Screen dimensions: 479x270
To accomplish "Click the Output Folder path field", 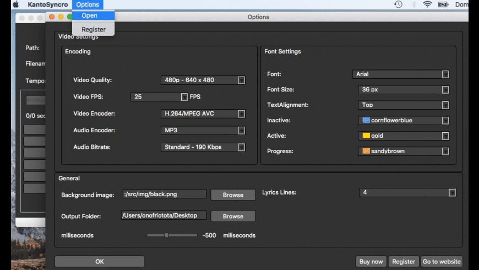I will coord(164,215).
